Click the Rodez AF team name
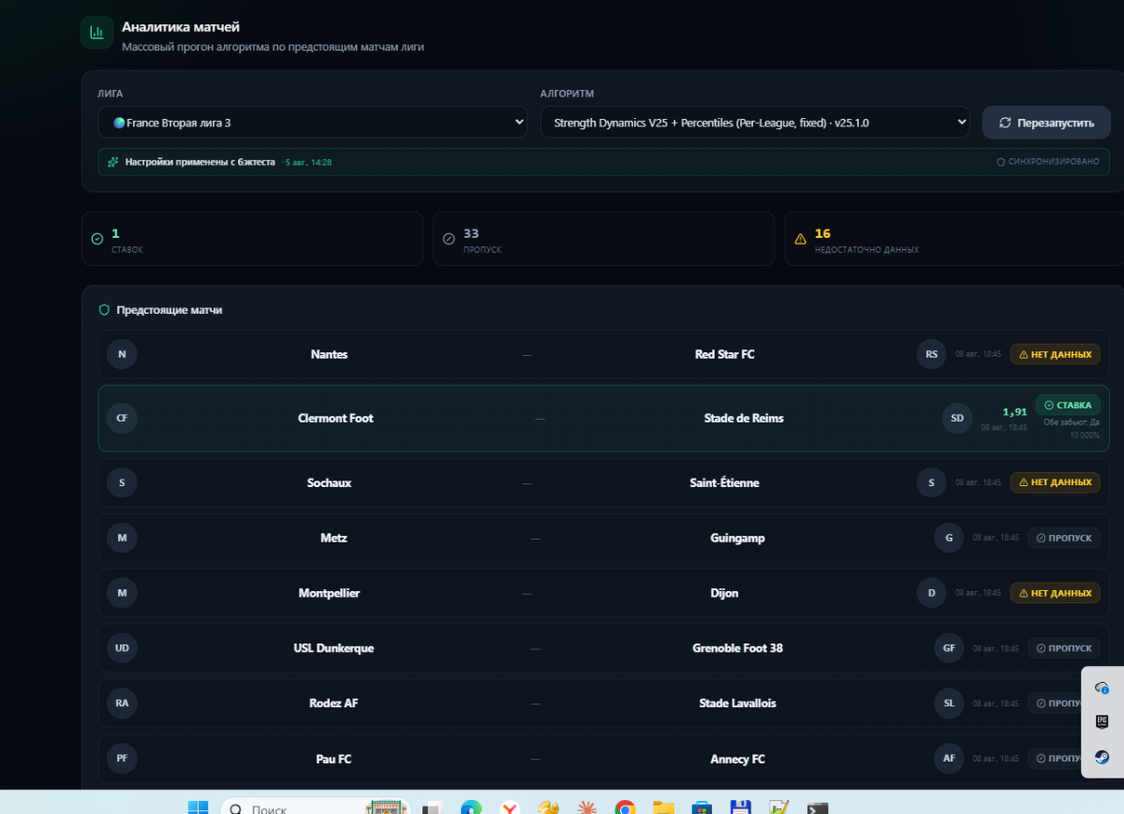This screenshot has width=1124, height=814. 333,703
